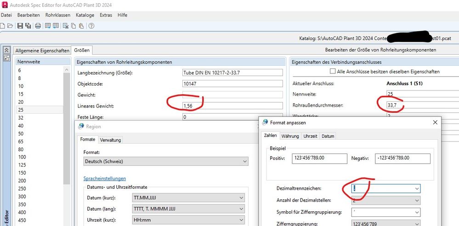Image resolution: width=459 pixels, height=226 pixels.
Task: Collapse the panel with the double-chevron icon
Action: 6,50
